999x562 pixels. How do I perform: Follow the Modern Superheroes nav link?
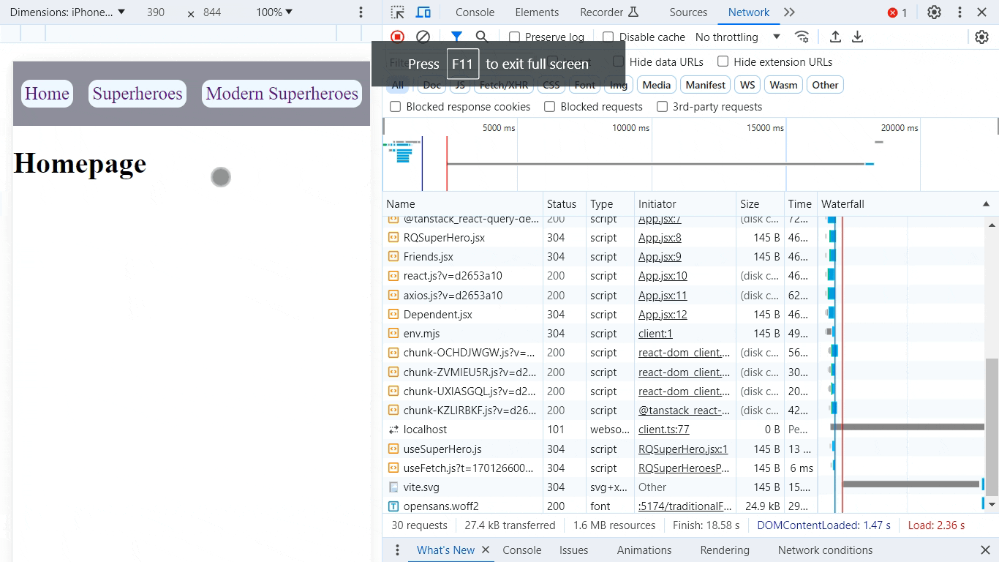(282, 94)
